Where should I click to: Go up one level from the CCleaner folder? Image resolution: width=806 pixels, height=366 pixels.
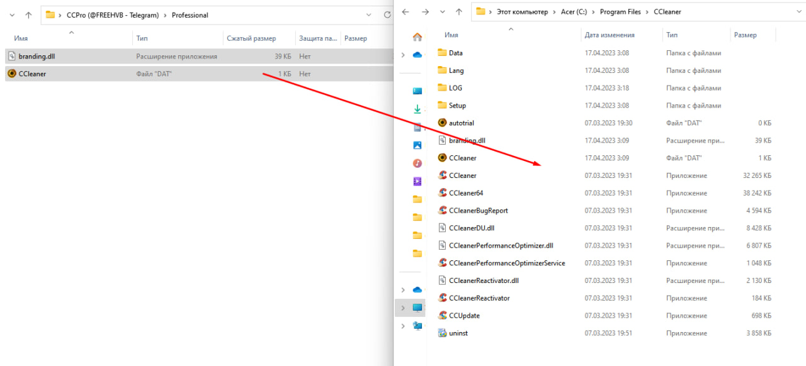tap(459, 12)
